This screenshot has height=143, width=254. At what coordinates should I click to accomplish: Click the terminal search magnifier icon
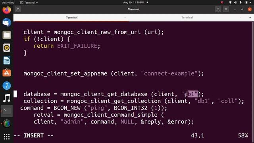tap(218, 10)
